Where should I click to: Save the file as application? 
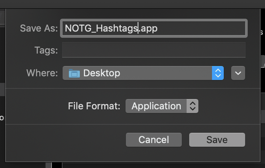(x=217, y=140)
